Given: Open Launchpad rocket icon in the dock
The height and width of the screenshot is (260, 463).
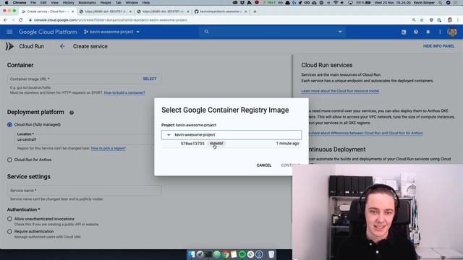Looking at the screenshot, I should (200, 254).
